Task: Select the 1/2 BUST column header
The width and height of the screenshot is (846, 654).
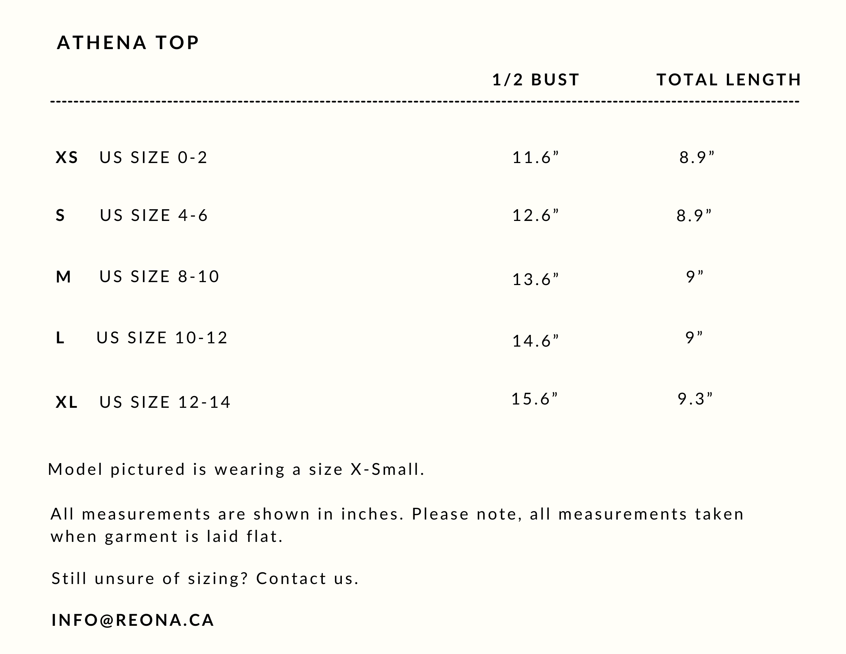Action: coord(536,80)
